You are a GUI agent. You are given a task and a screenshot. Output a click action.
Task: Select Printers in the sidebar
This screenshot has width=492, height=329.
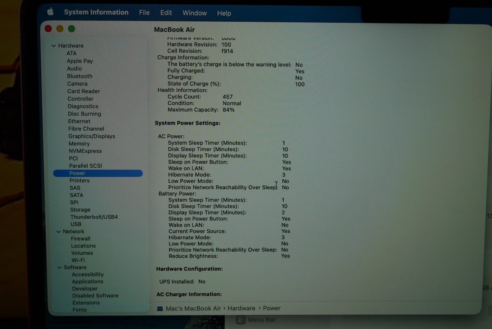(x=80, y=181)
